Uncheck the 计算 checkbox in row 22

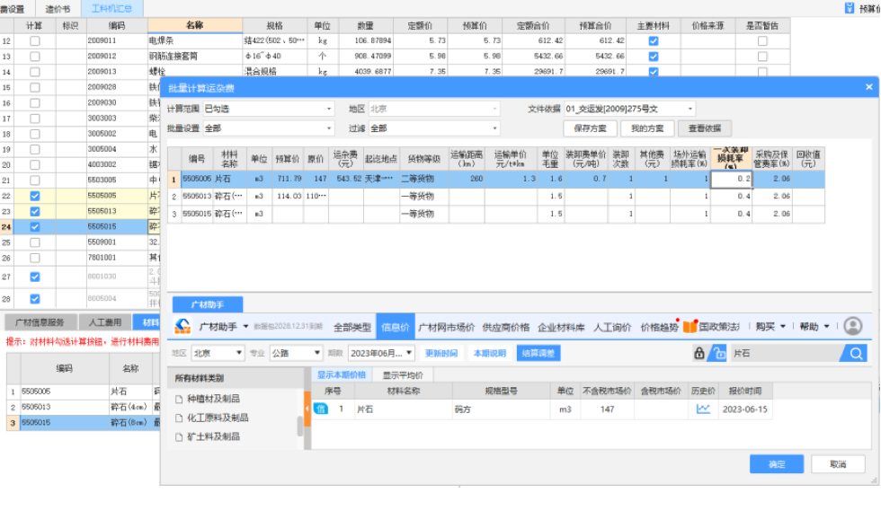(34, 196)
